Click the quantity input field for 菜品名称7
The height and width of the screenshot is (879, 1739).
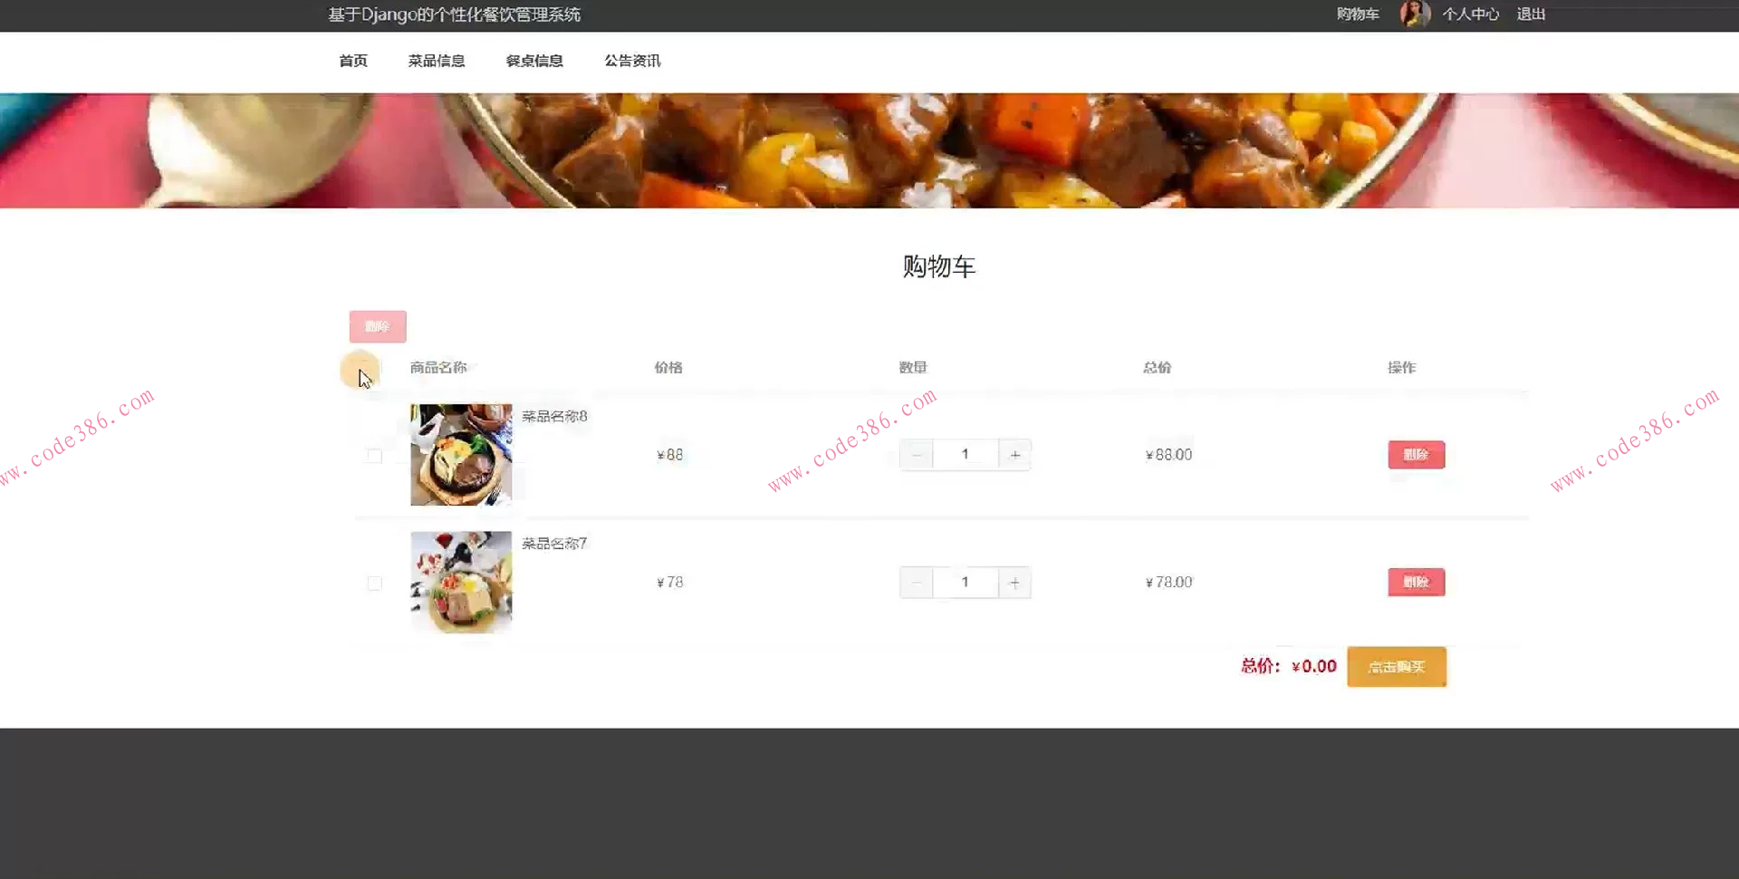pos(966,583)
